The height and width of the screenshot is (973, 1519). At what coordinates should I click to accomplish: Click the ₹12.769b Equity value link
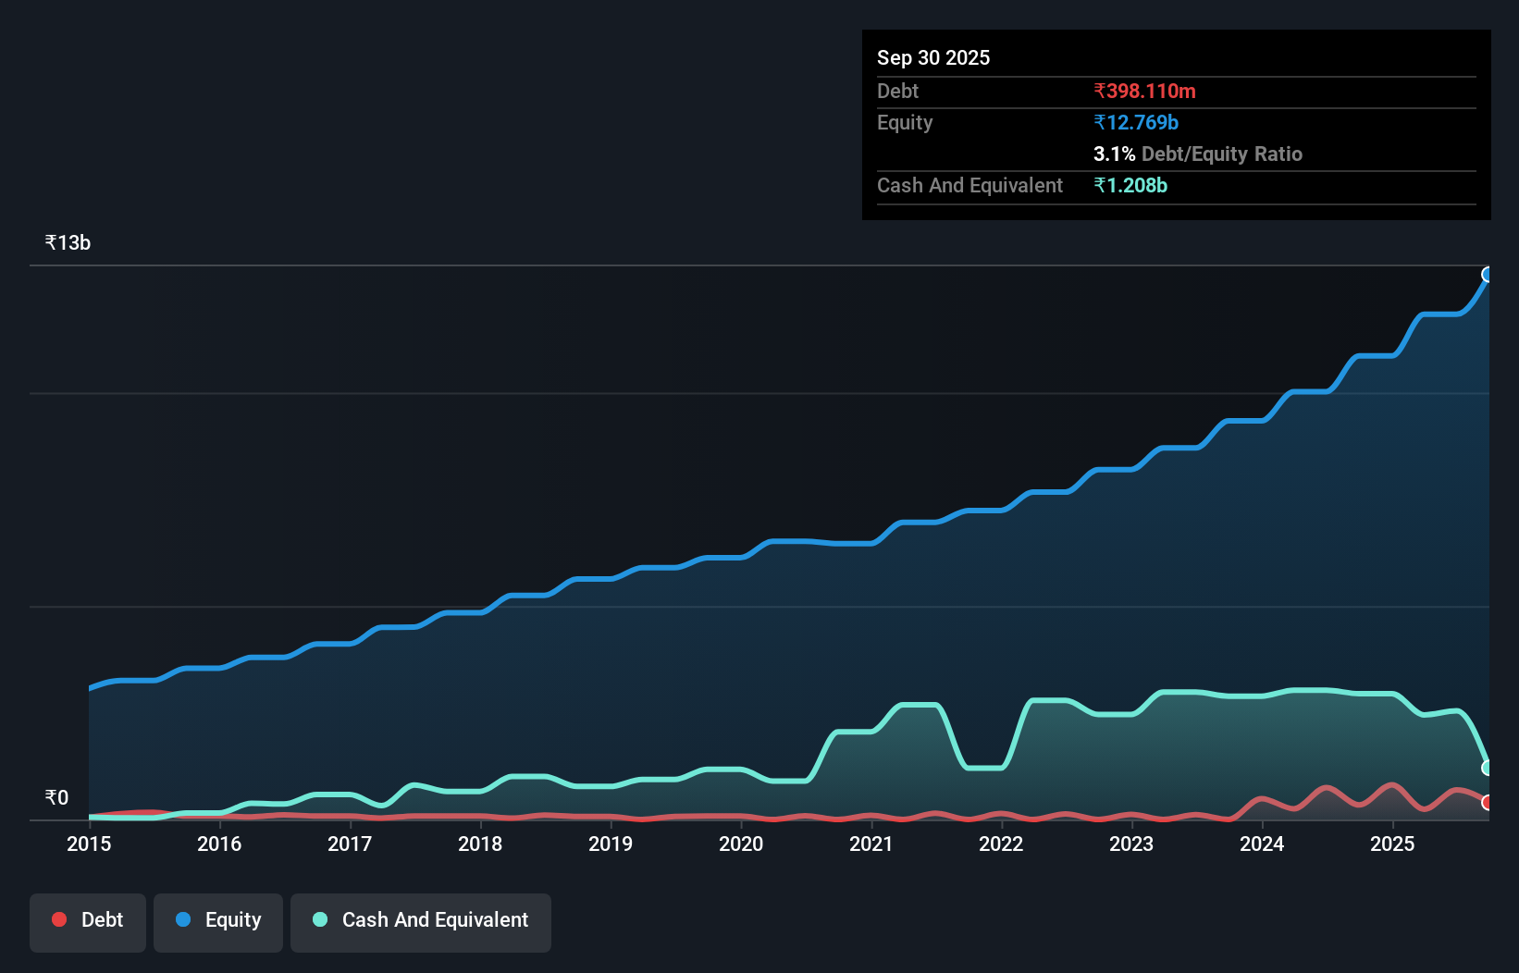1135,121
